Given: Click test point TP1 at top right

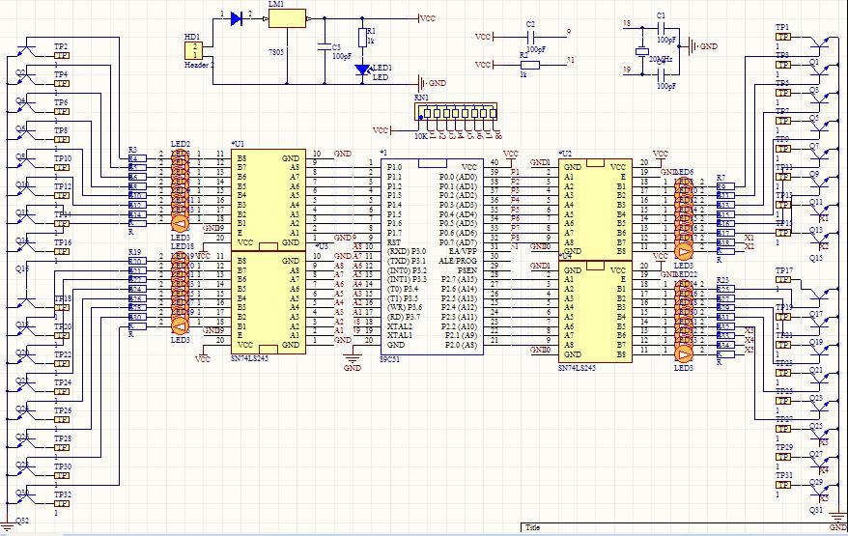Looking at the screenshot, I should tap(782, 37).
